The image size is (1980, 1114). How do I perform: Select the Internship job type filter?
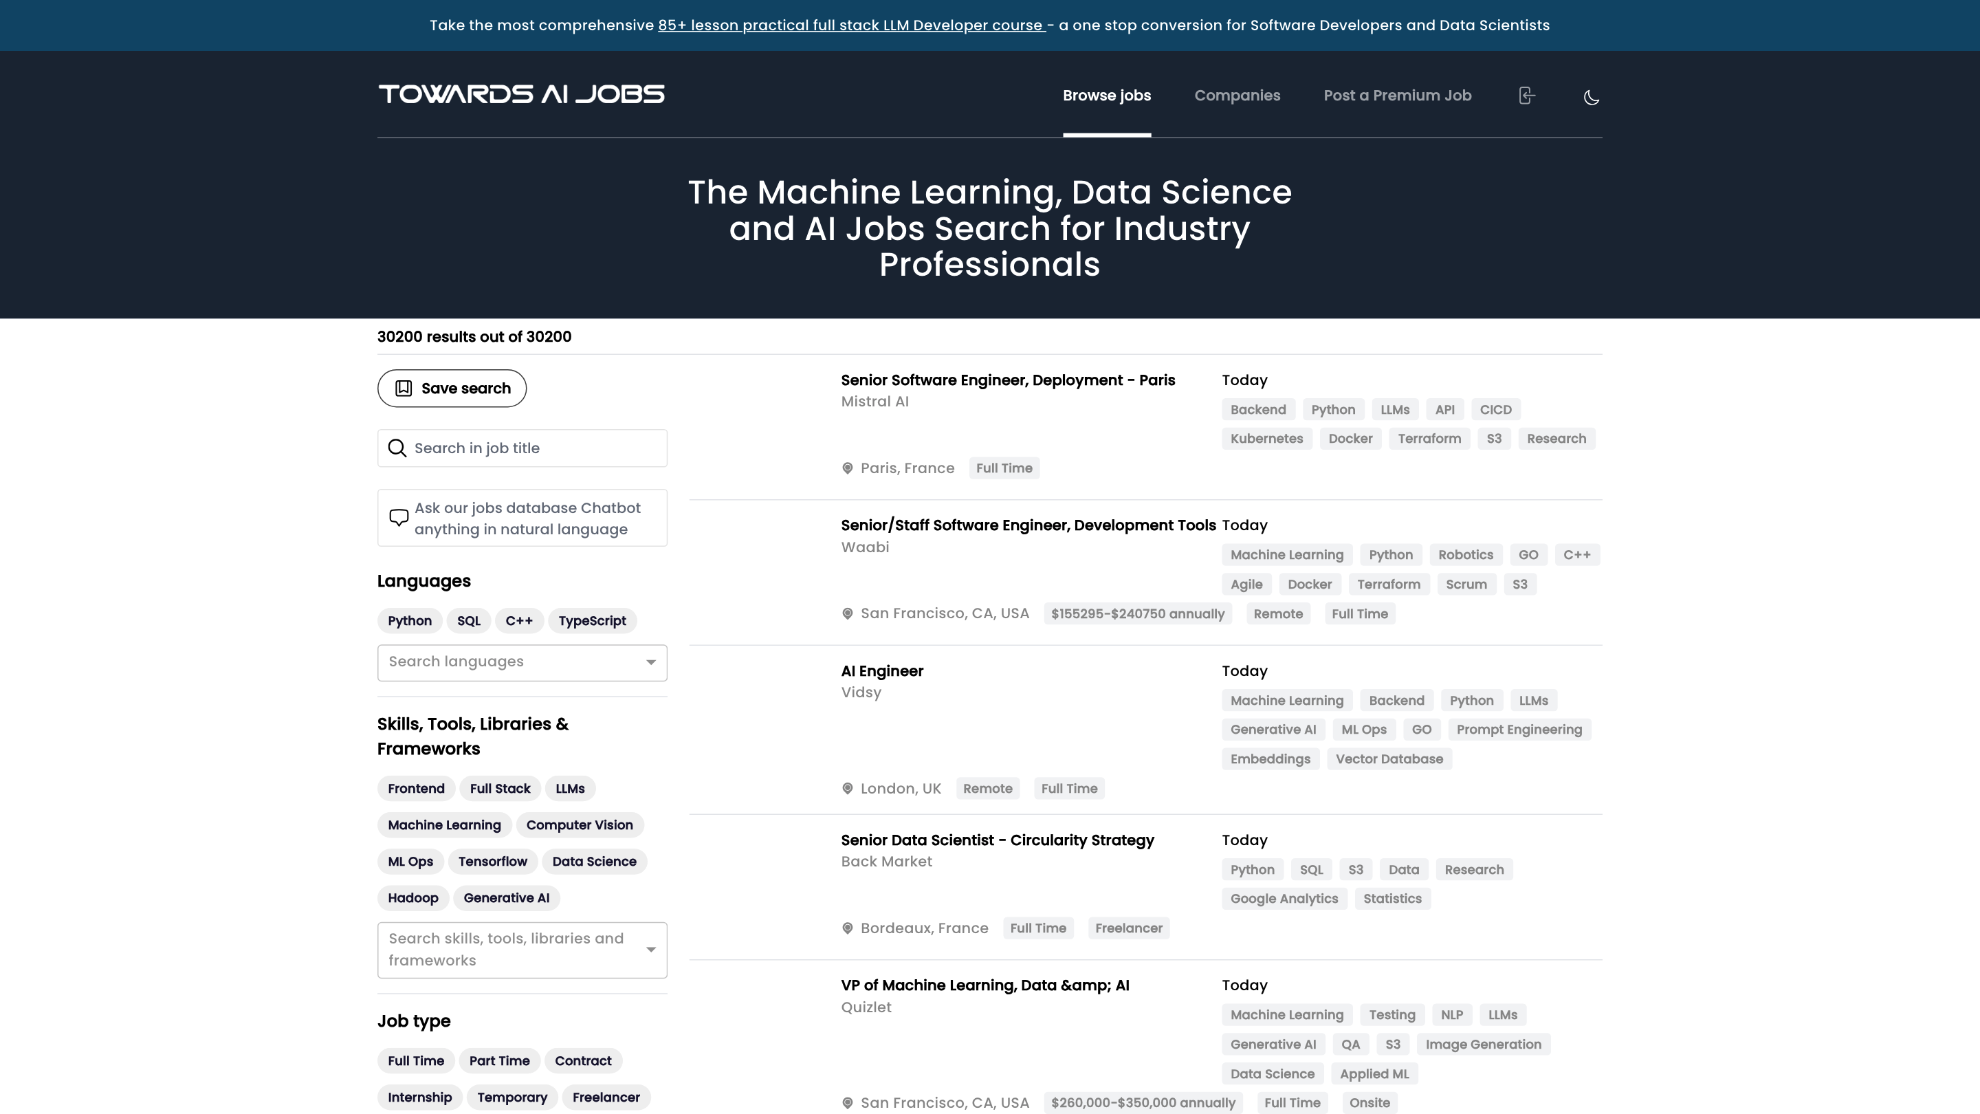419,1097
